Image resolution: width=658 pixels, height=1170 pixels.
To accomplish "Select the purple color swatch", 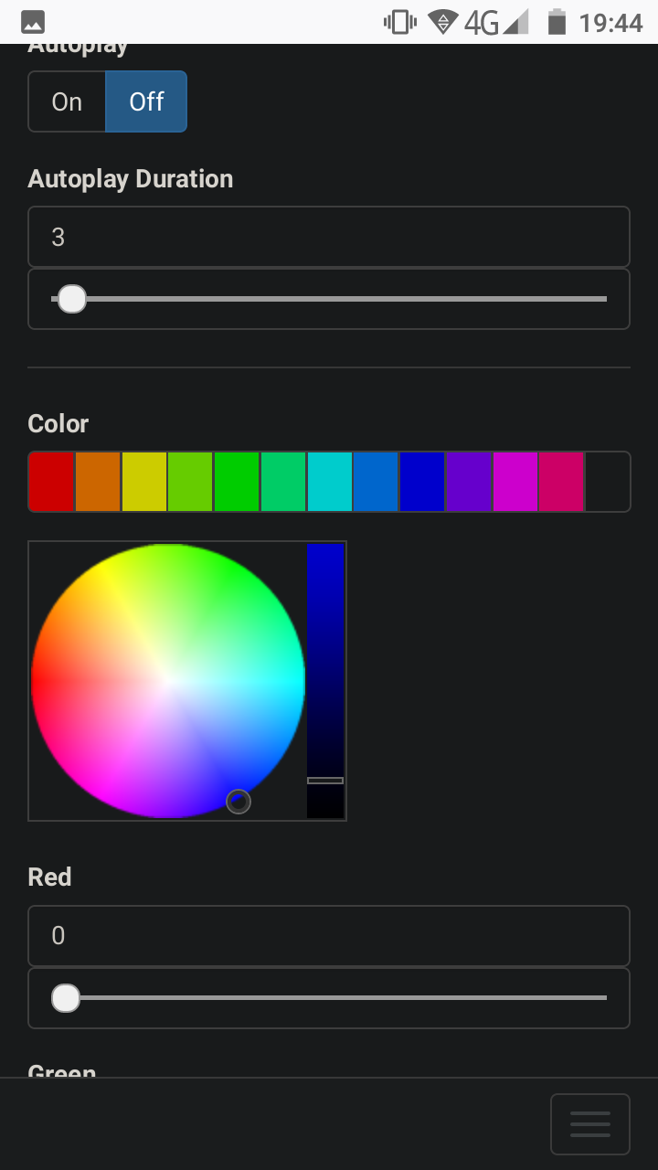I will tap(468, 481).
